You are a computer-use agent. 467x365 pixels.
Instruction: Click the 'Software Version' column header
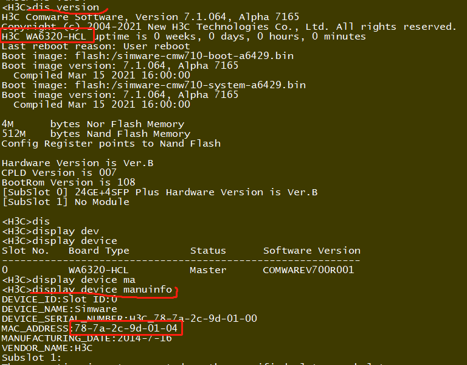pyautogui.click(x=311, y=251)
